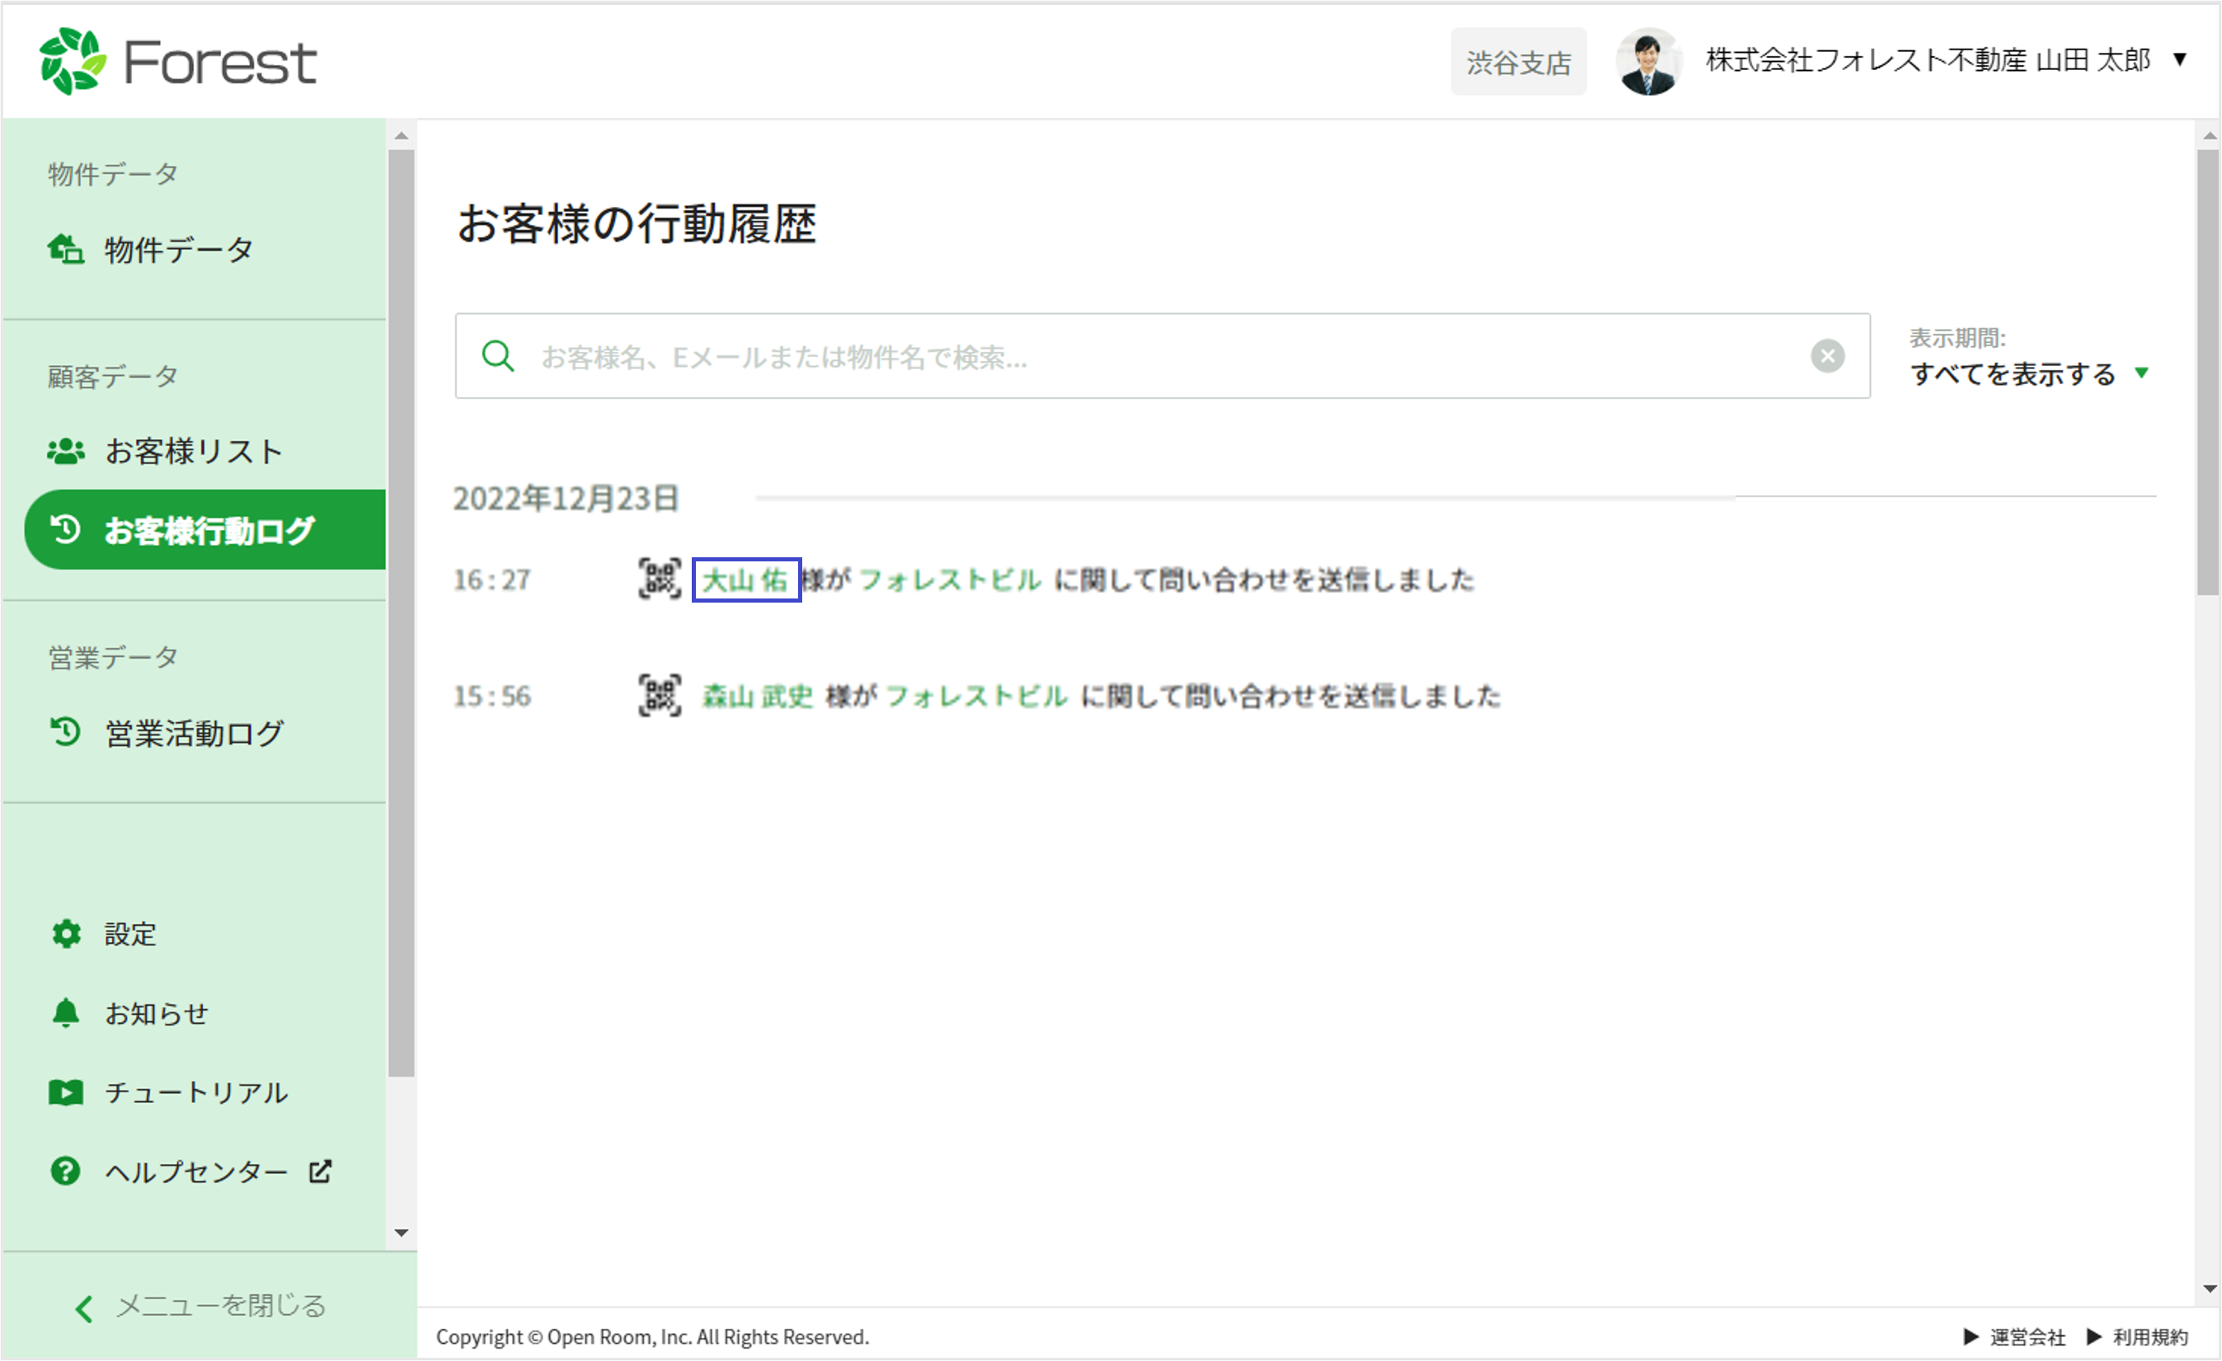Open チュートリアル in sidebar
The width and height of the screenshot is (2222, 1361).
tap(194, 1092)
